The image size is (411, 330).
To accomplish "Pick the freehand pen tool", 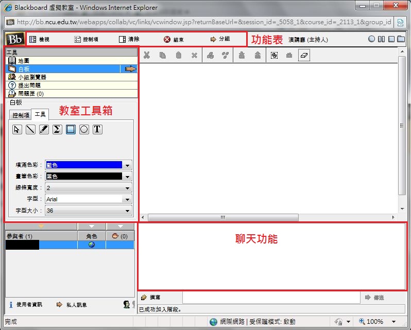I will tap(44, 130).
